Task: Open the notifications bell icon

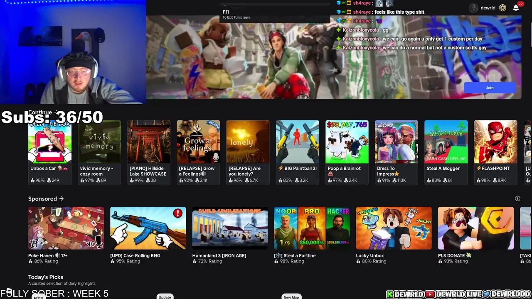Action: [x=516, y=8]
